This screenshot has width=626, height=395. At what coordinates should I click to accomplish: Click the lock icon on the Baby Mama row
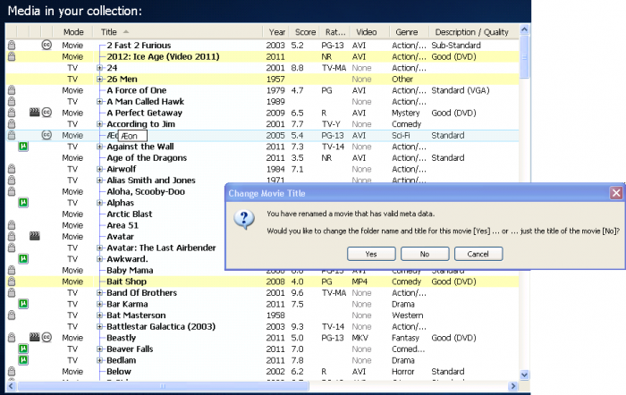(x=12, y=270)
